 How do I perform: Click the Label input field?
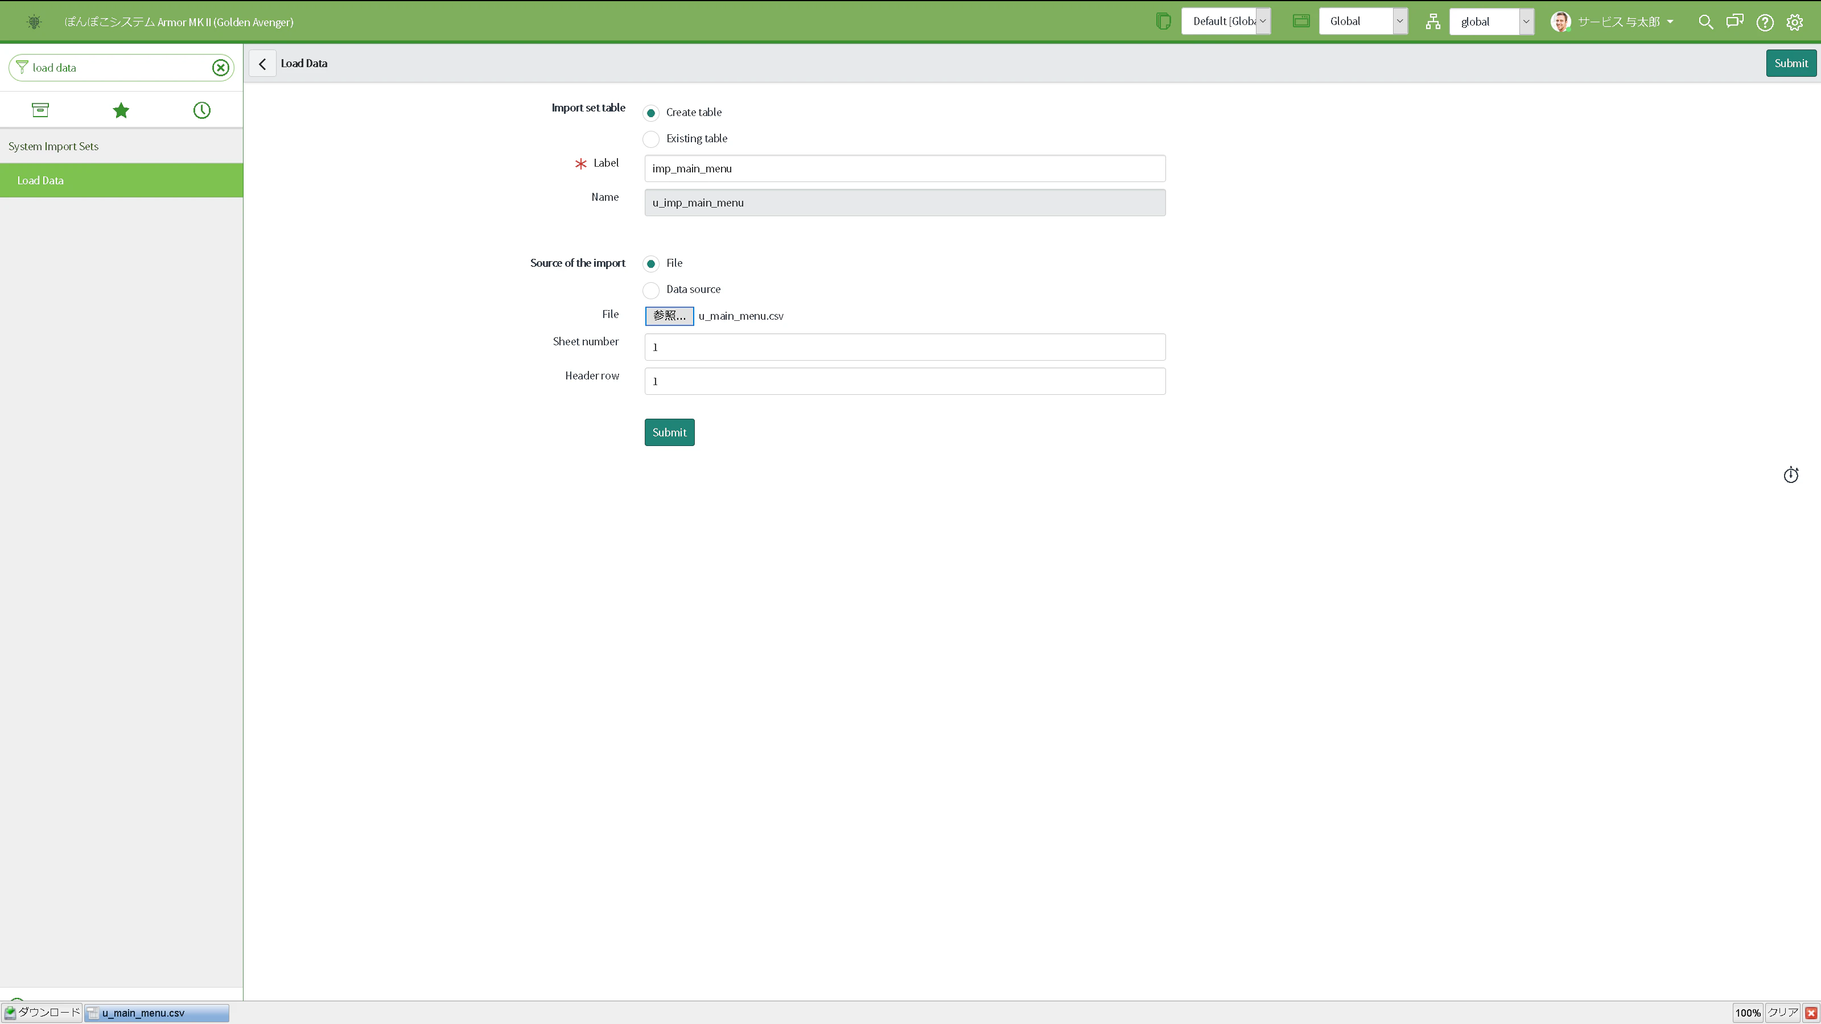905,168
